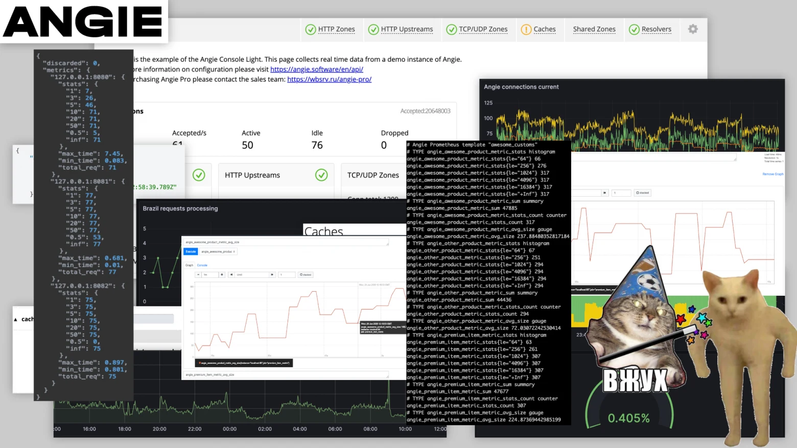
Task: Click the green check icon beside Resolvers
Action: pos(634,30)
